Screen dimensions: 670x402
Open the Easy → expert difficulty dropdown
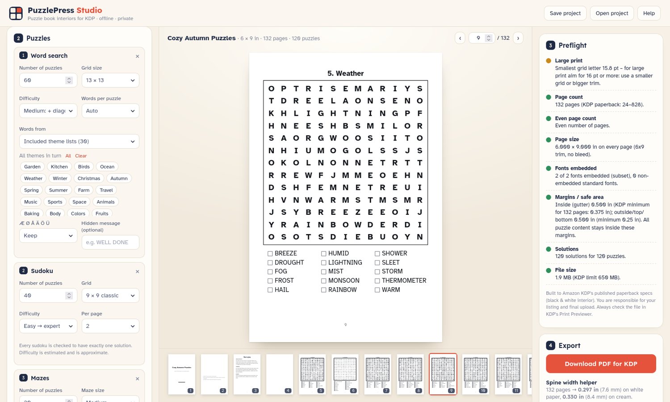click(x=48, y=326)
